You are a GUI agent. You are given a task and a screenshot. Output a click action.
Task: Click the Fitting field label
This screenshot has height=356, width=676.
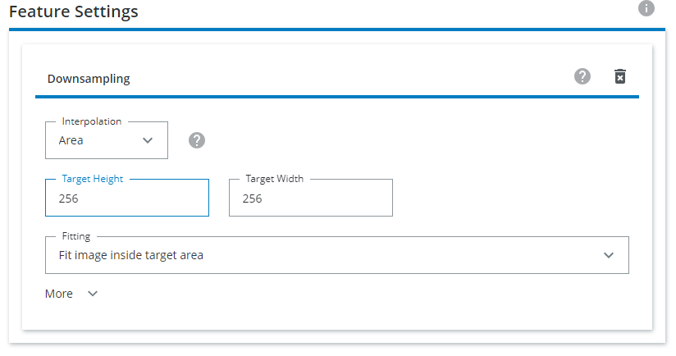point(76,236)
